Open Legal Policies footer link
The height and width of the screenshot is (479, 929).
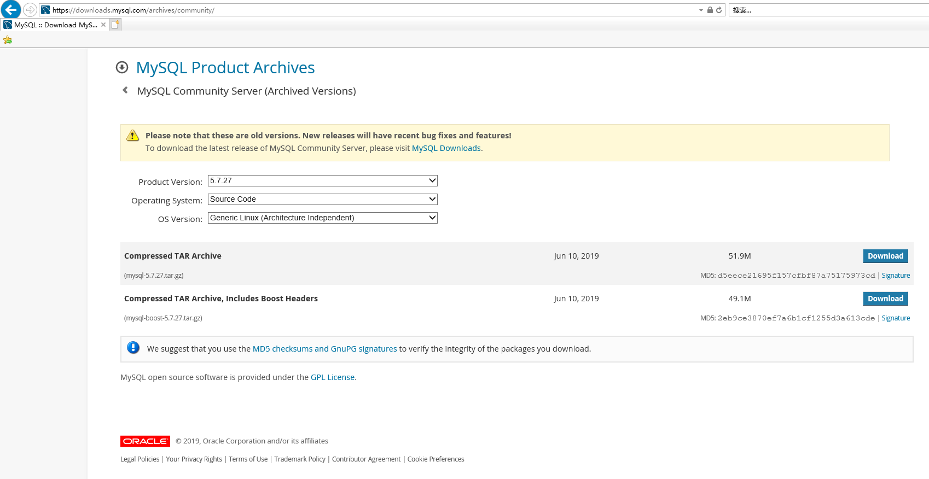tap(140, 459)
